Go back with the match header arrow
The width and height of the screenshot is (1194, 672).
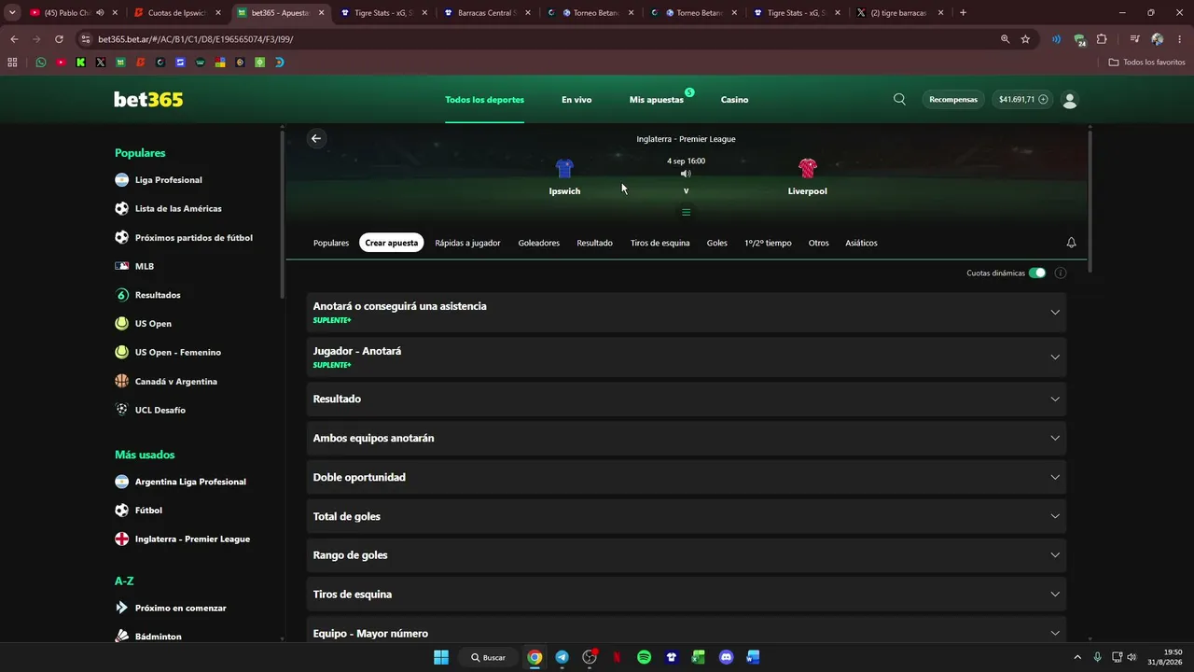[316, 138]
